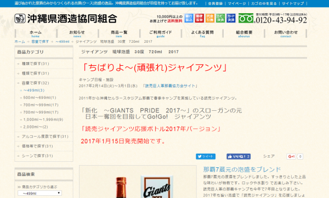Click the サイトマップ link in top bar

tap(293, 3)
